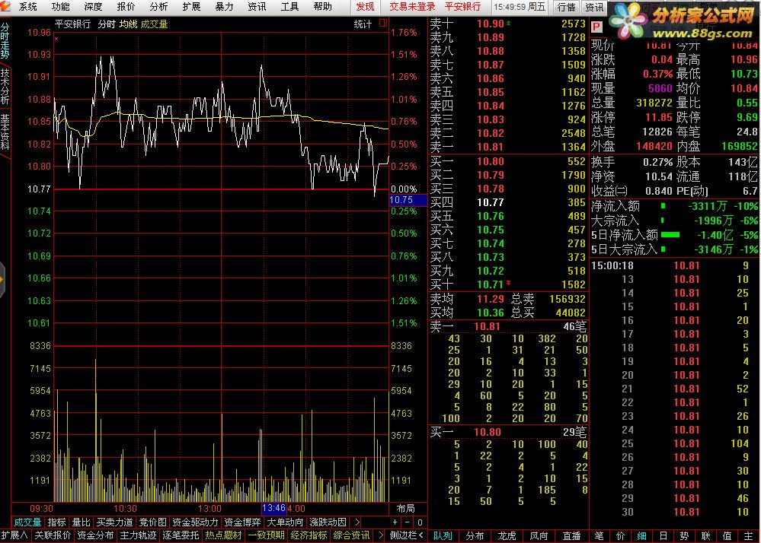Screen dimensions: 761x543
Task: Select the 资金驱动力 tab
Action: [195, 522]
